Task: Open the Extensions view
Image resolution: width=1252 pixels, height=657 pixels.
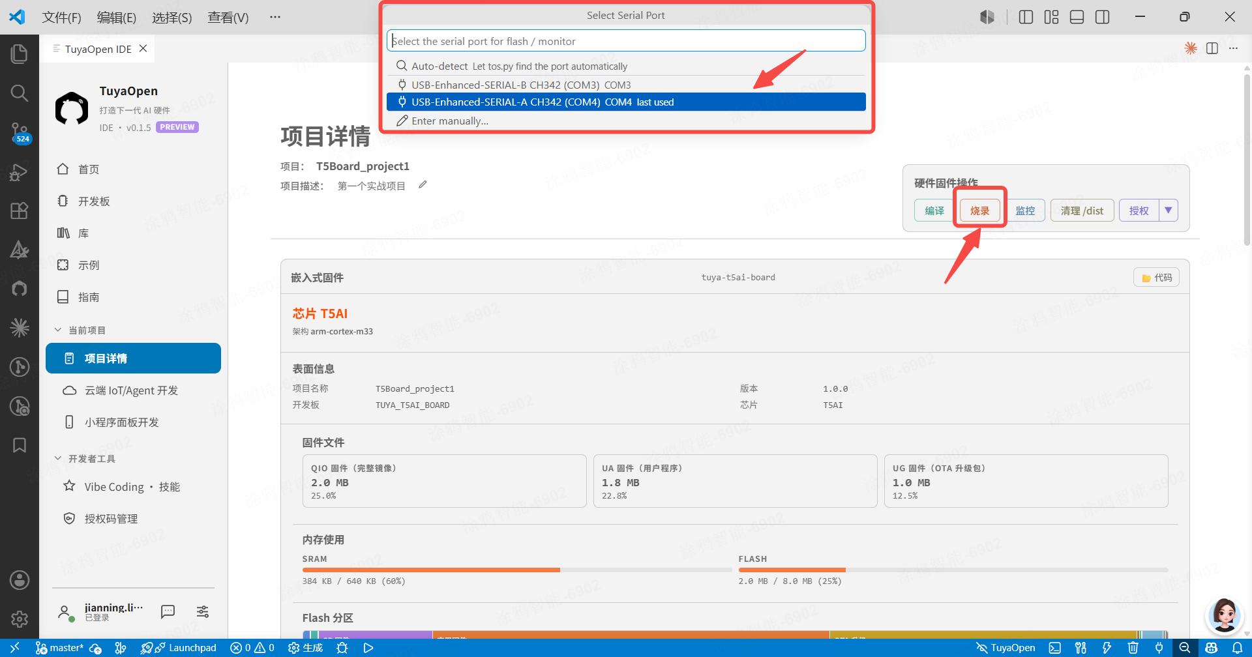Action: pos(20,211)
